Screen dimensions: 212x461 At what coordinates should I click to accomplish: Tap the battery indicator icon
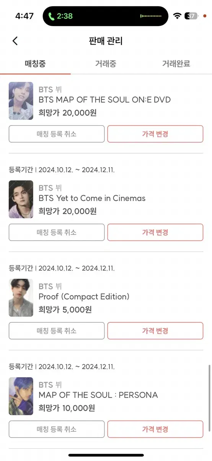[x=191, y=16]
